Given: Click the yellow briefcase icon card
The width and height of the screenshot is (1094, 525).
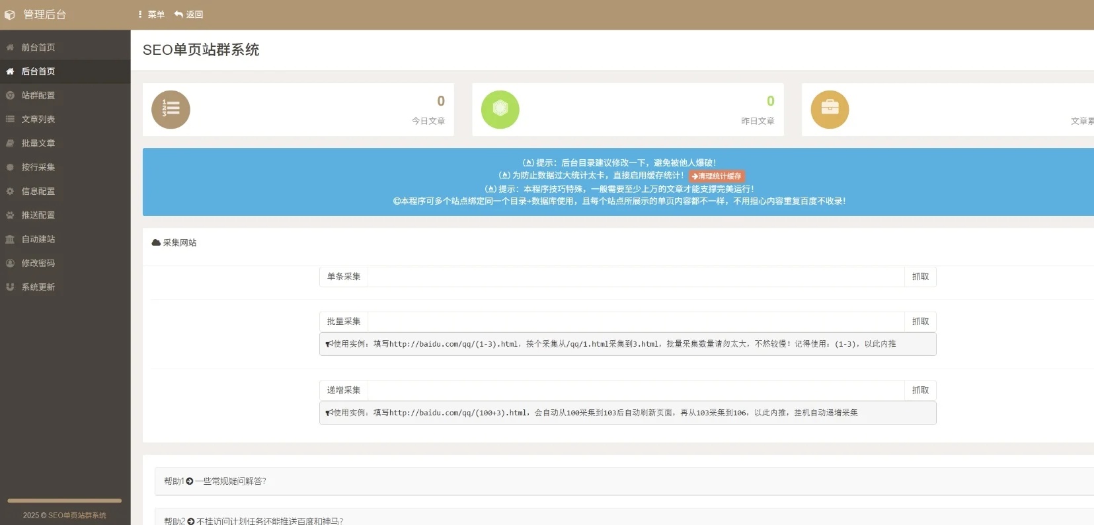Looking at the screenshot, I should coord(830,110).
